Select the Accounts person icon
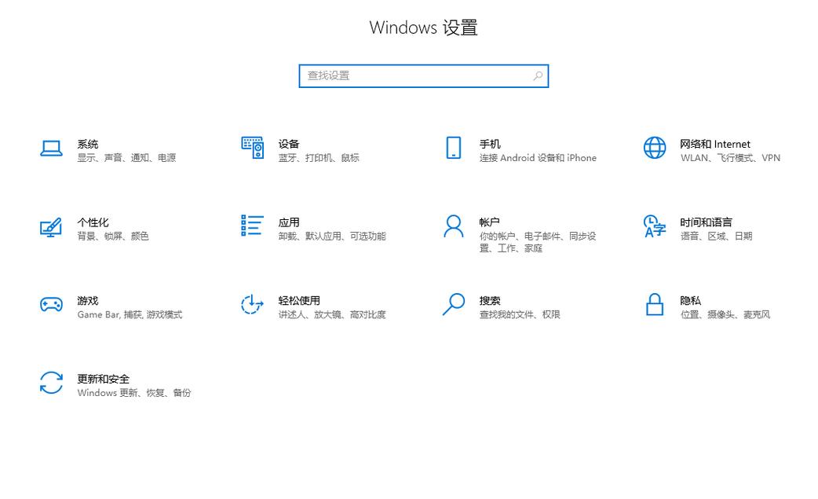 click(453, 226)
